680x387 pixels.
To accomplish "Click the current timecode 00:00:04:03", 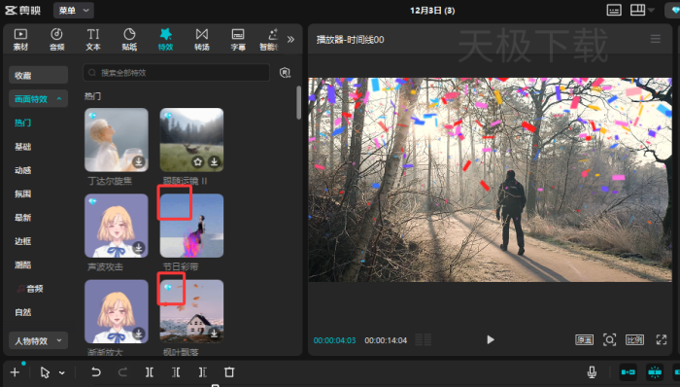I will point(334,340).
